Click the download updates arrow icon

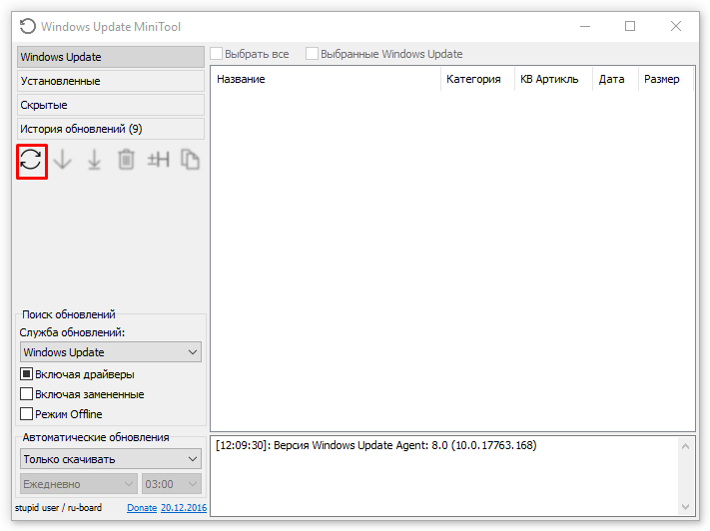[63, 160]
